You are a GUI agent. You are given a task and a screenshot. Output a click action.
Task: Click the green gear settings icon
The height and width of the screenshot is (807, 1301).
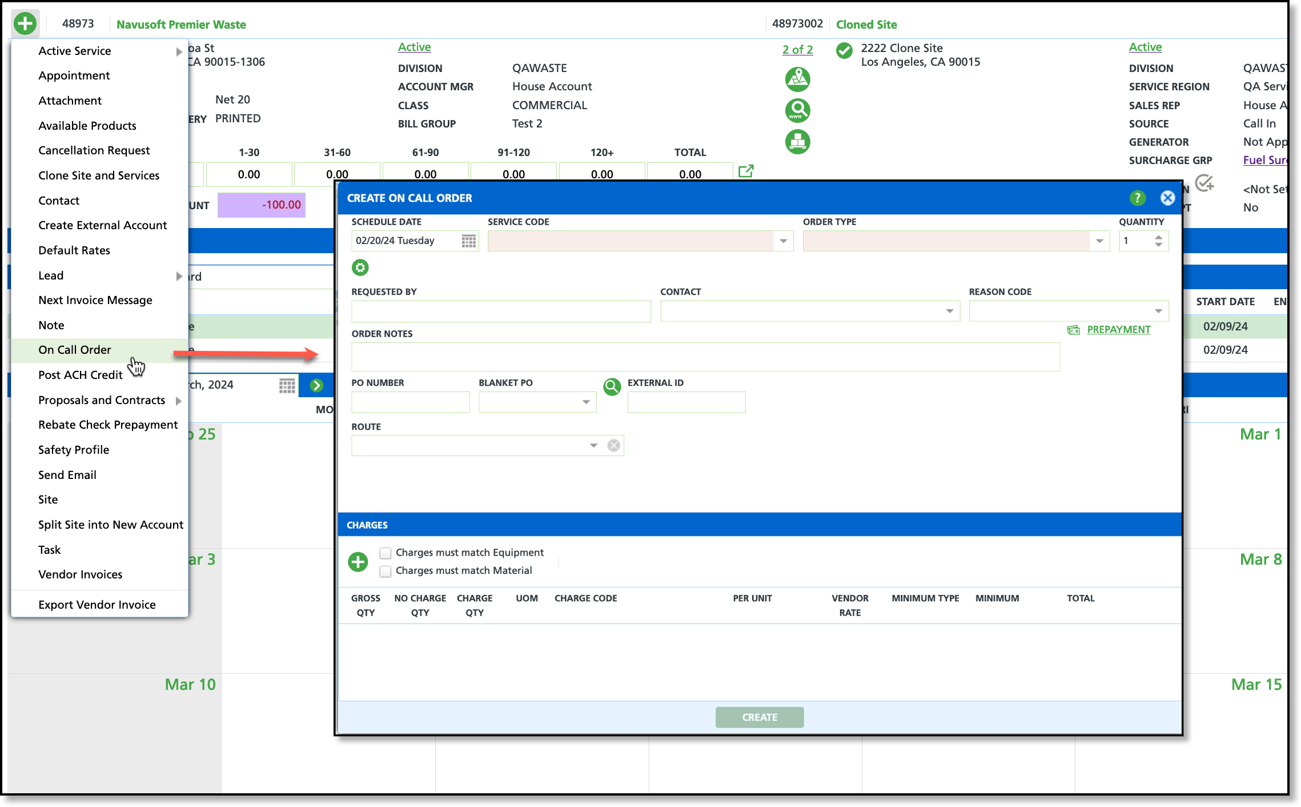tap(360, 267)
